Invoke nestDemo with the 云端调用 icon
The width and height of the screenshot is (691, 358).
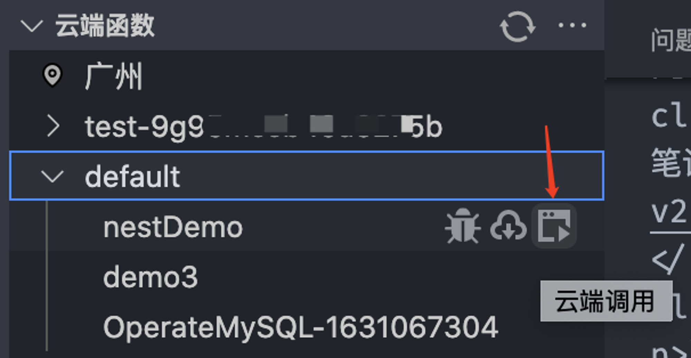(554, 226)
